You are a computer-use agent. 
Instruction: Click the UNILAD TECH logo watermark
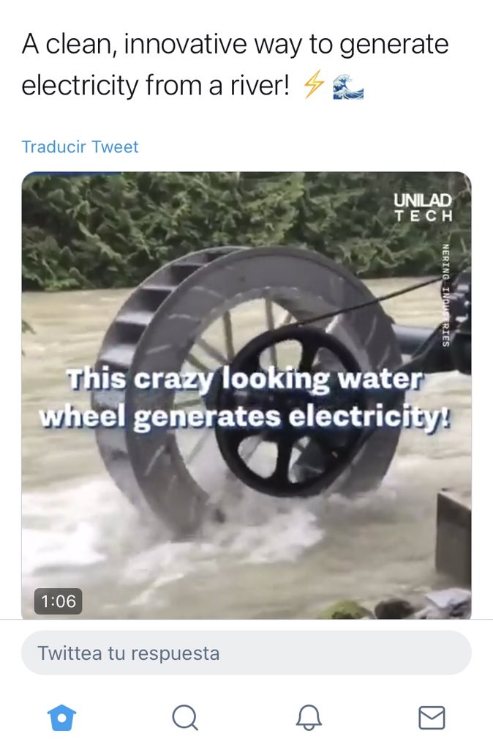(423, 207)
